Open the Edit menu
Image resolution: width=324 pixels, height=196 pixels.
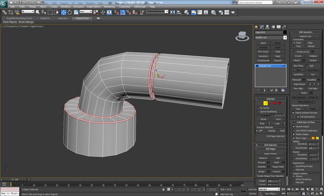coord(13,7)
